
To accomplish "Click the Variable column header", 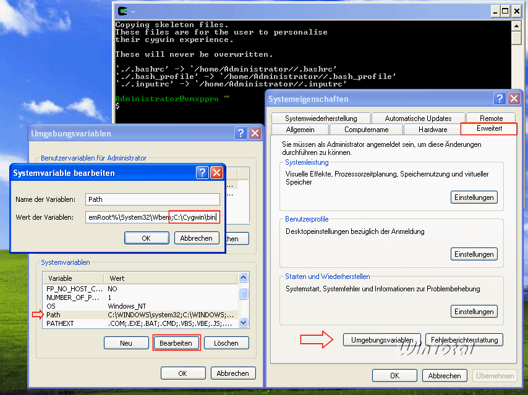I will tap(74, 278).
